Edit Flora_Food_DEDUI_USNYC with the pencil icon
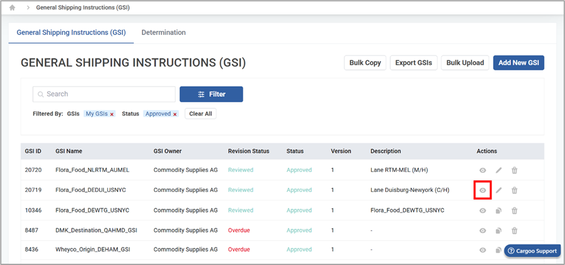 [x=499, y=190]
